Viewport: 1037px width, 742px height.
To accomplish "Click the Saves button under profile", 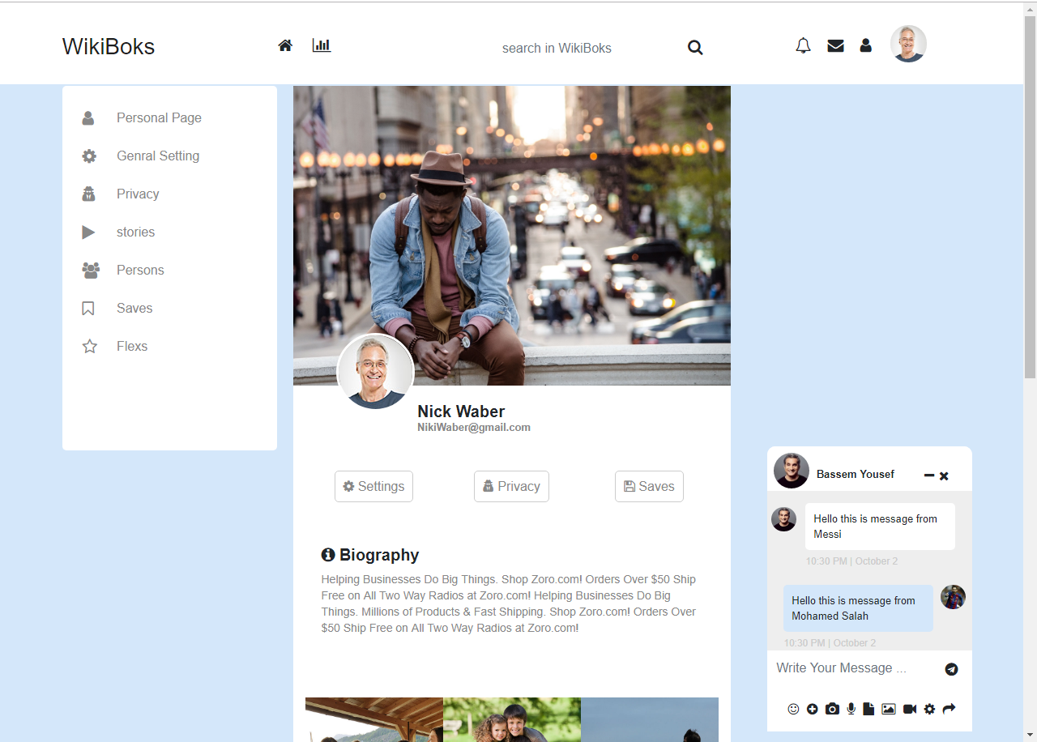I will click(x=649, y=486).
